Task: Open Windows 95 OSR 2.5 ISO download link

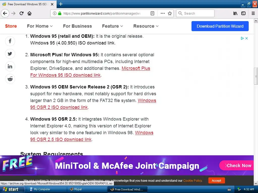Action: coord(61,139)
